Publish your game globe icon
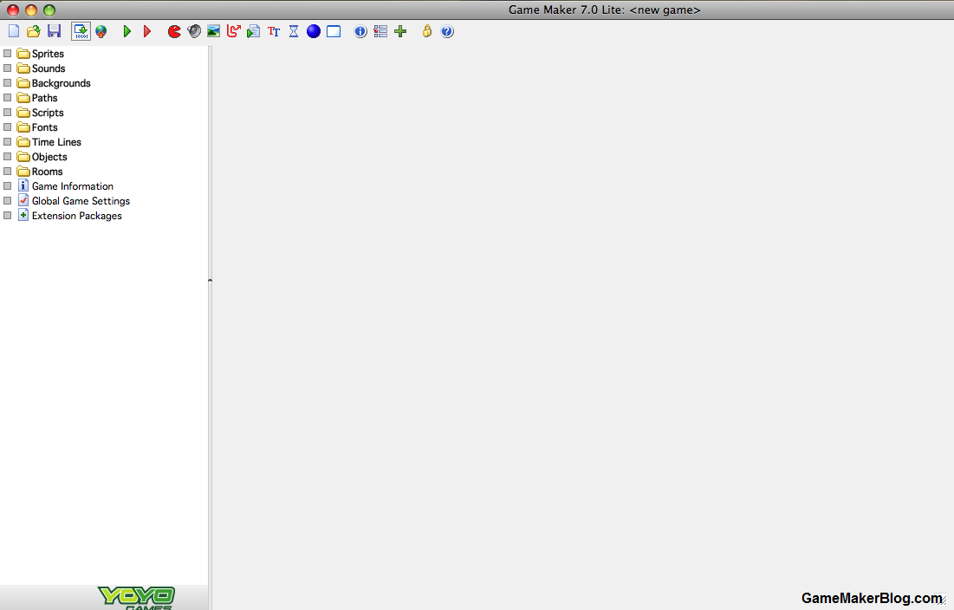 (x=101, y=31)
